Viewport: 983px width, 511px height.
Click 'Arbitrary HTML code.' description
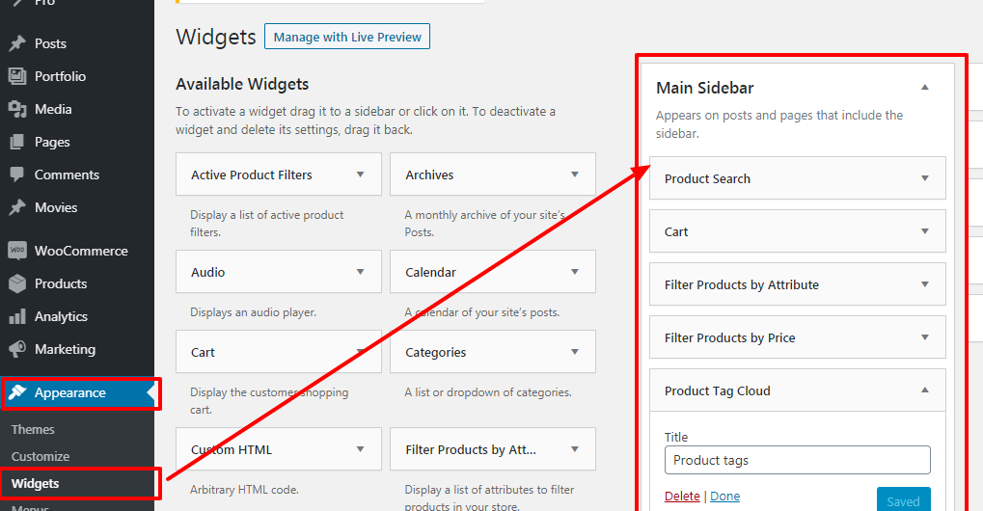[244, 490]
